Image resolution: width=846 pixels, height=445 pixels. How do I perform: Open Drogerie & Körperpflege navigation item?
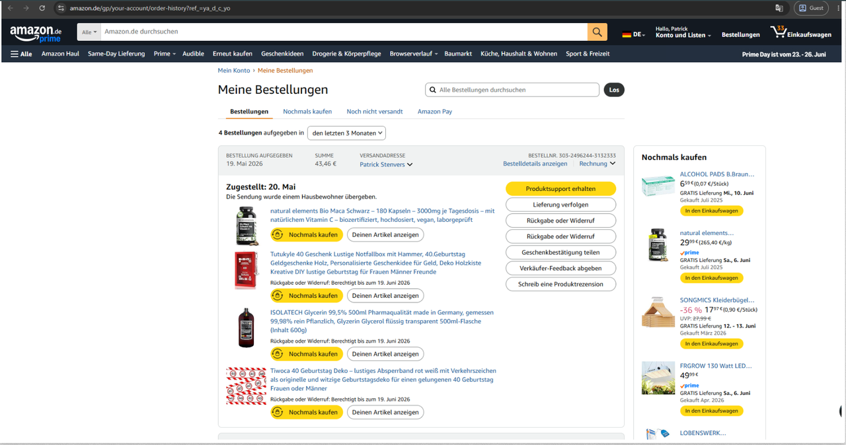(346, 54)
